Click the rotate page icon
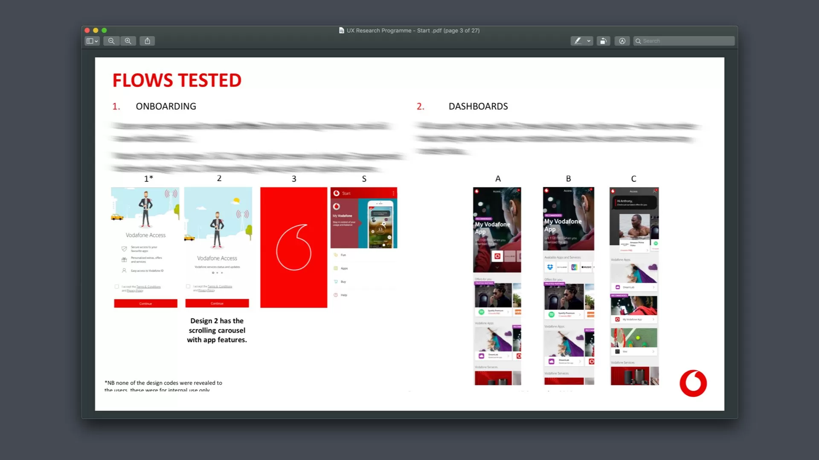 (603, 41)
